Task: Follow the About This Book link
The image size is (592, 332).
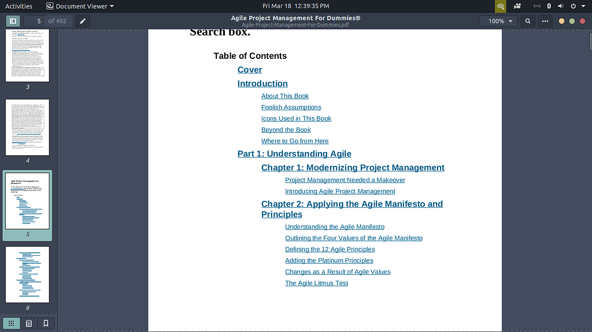Action: pyautogui.click(x=285, y=96)
